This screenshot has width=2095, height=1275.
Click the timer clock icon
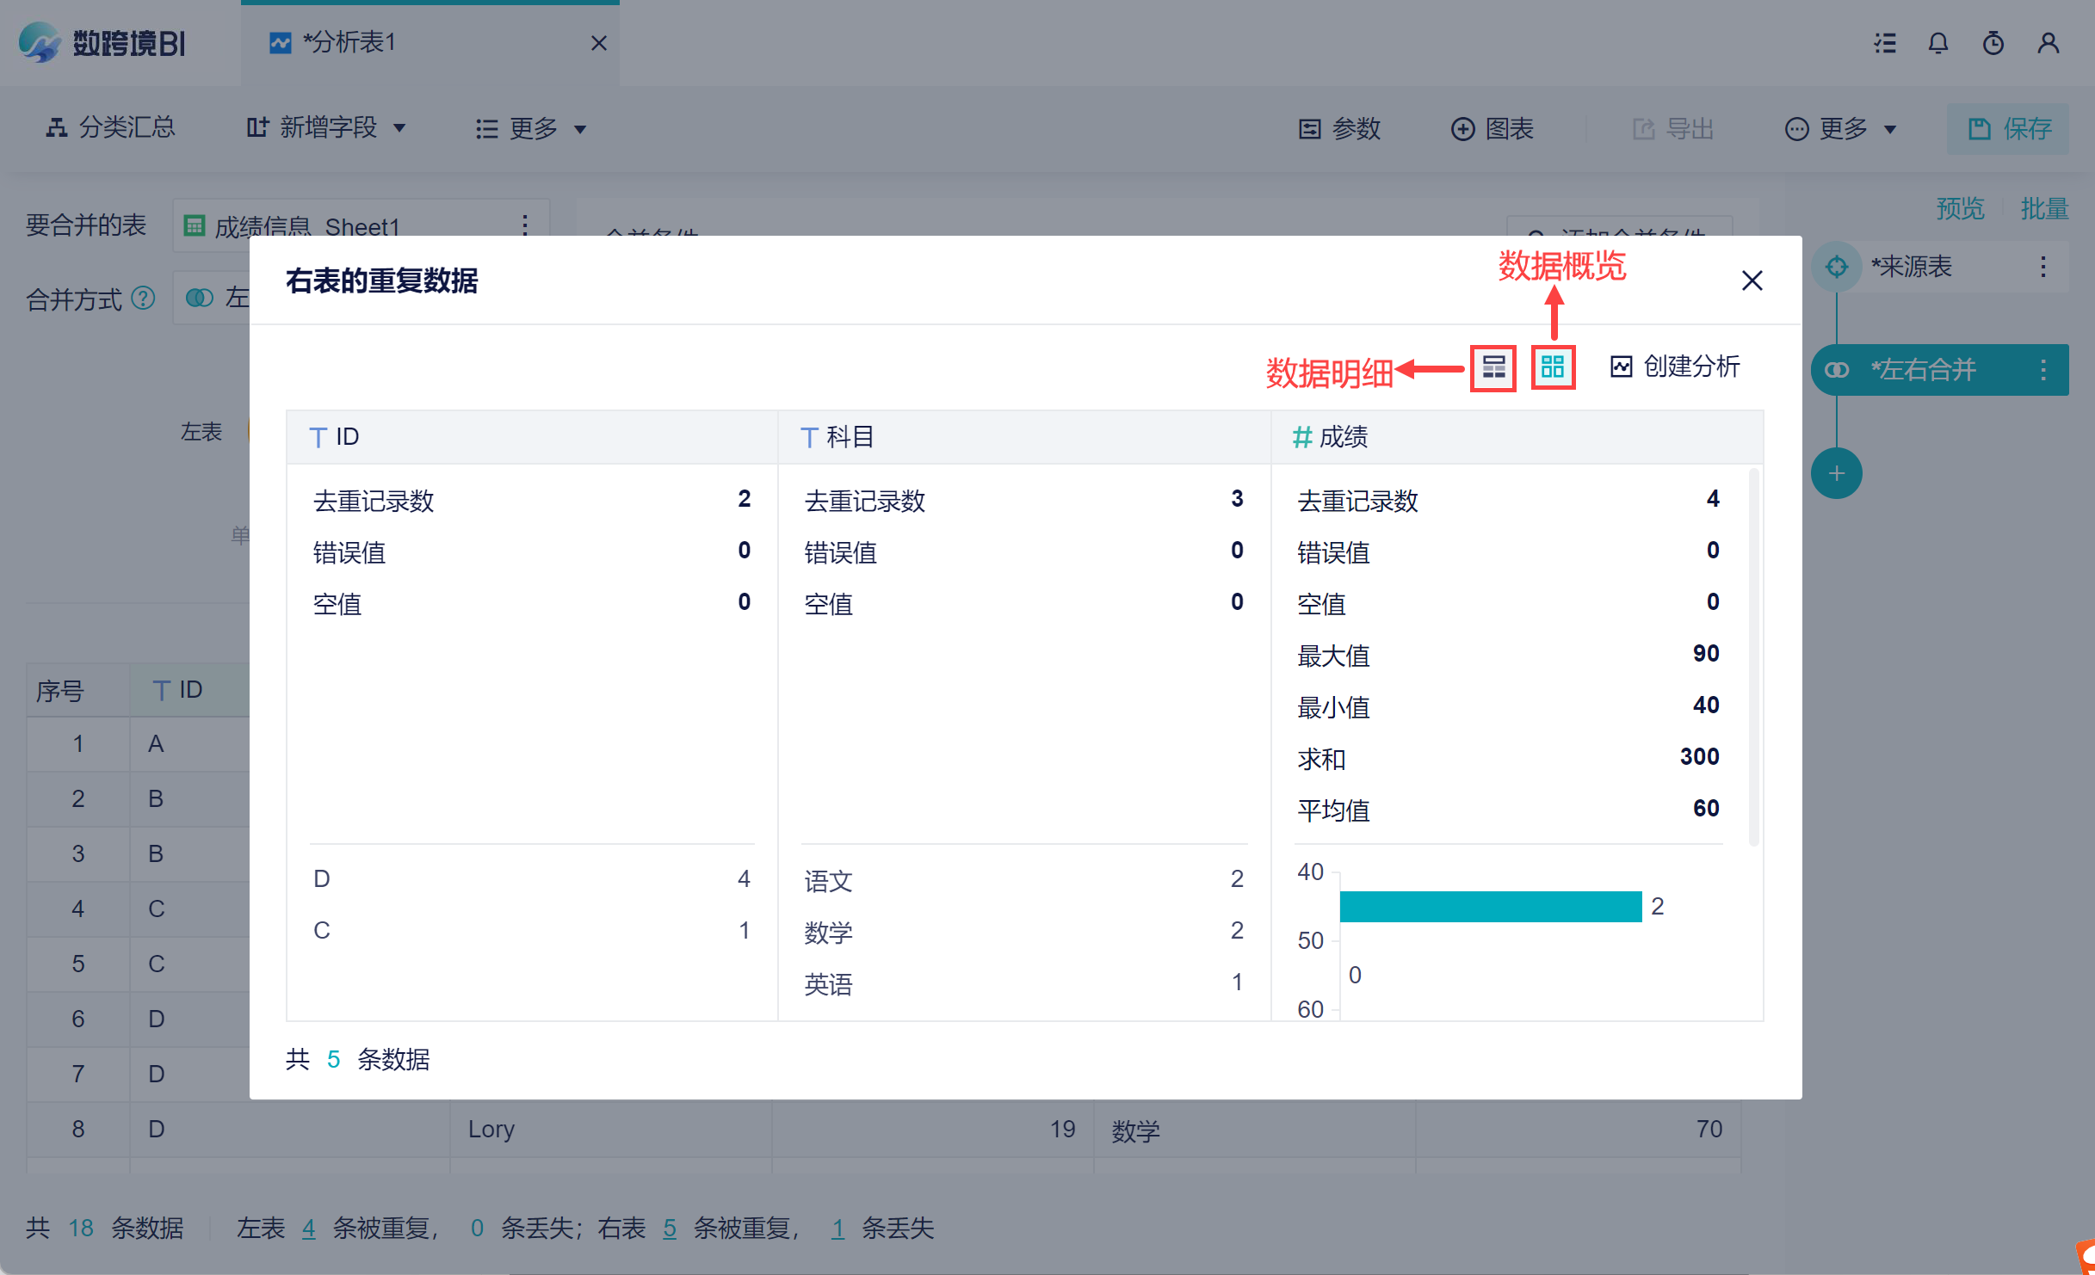click(1993, 43)
